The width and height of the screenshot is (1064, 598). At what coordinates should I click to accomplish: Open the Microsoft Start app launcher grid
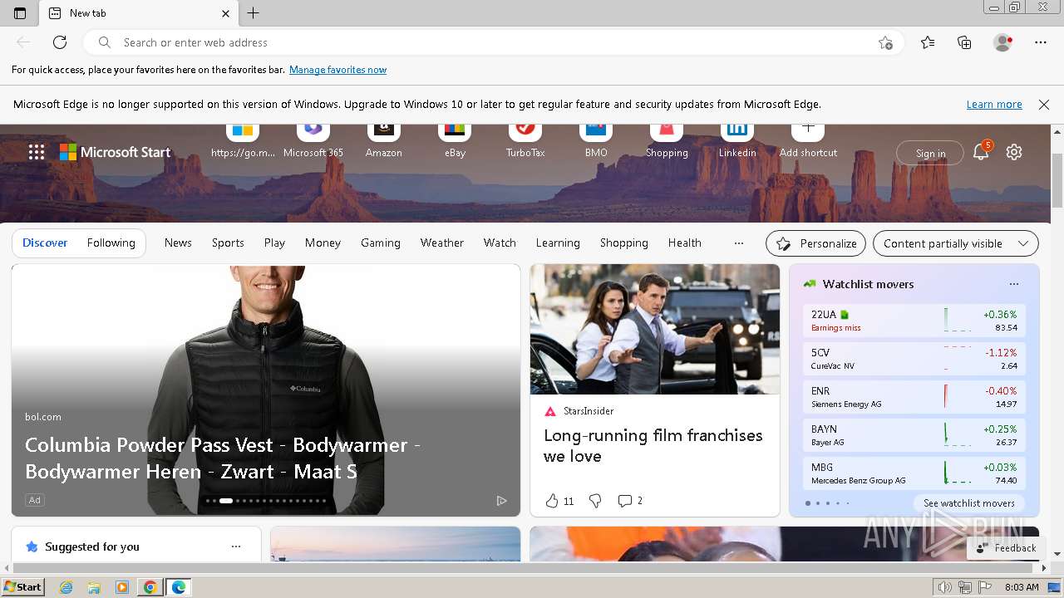37,152
